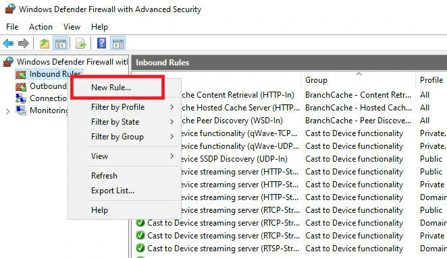Screen dimensions: 447x258
Task: Click the Export List toolbar icon
Action: click(x=81, y=44)
